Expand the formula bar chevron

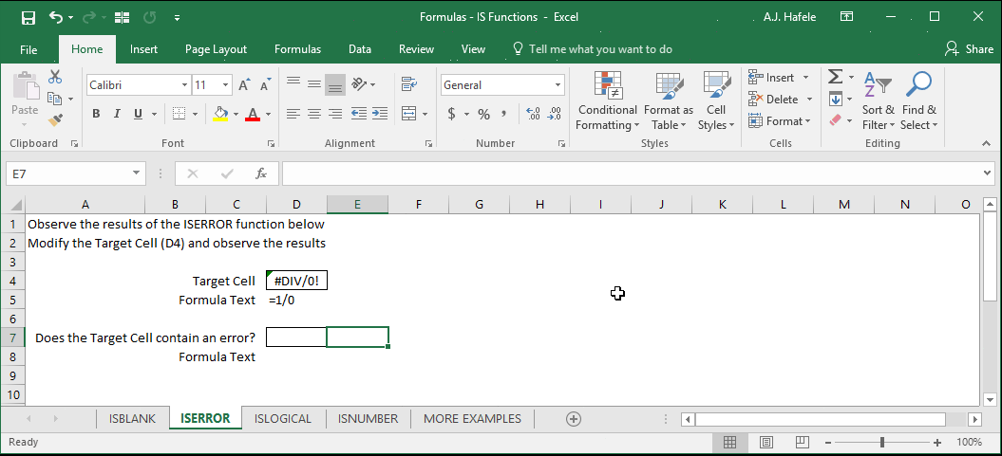988,173
